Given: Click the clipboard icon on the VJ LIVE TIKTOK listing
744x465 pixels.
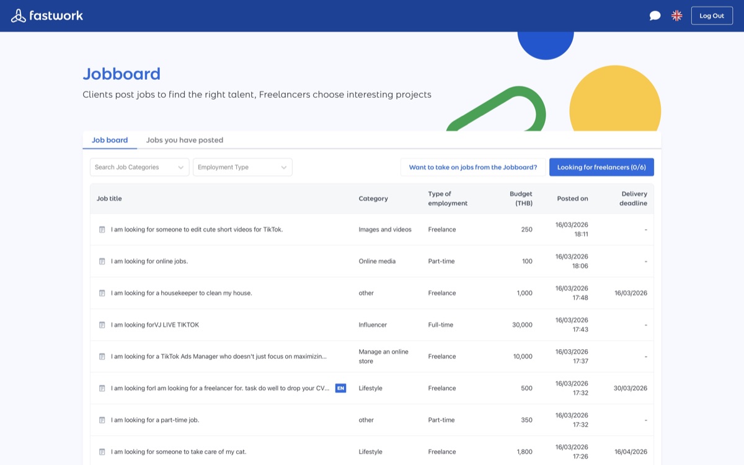Looking at the screenshot, I should click(102, 324).
